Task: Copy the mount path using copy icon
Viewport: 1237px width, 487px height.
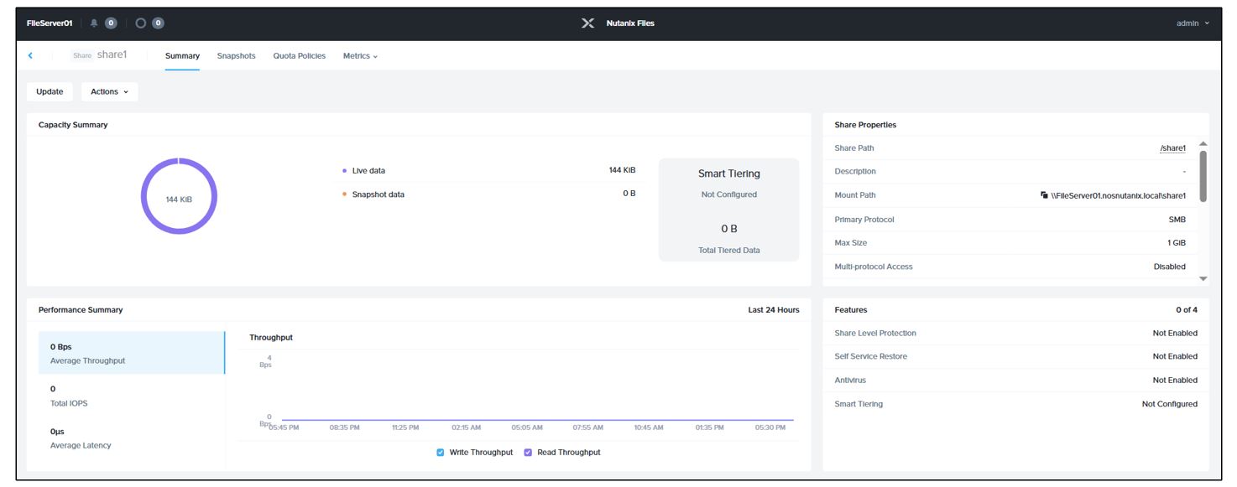Action: 1044,195
